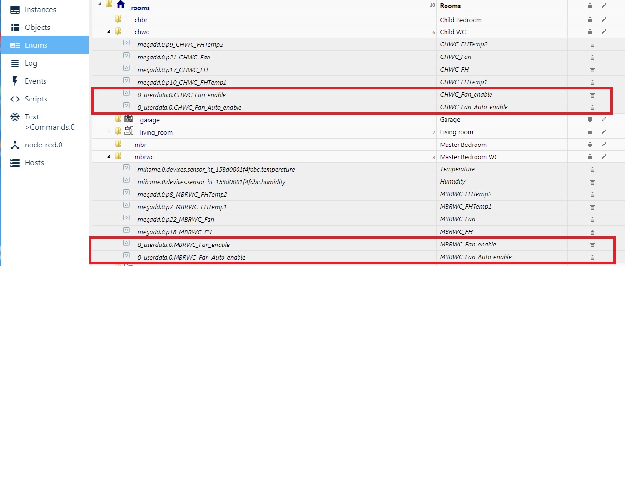Expand the living_room folder
The image size is (625, 477).
tap(108, 131)
